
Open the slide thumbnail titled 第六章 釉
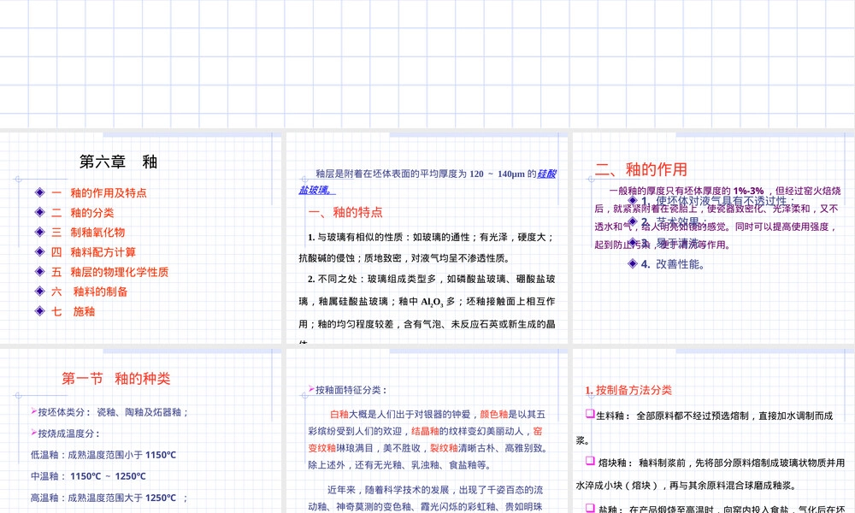pos(140,238)
